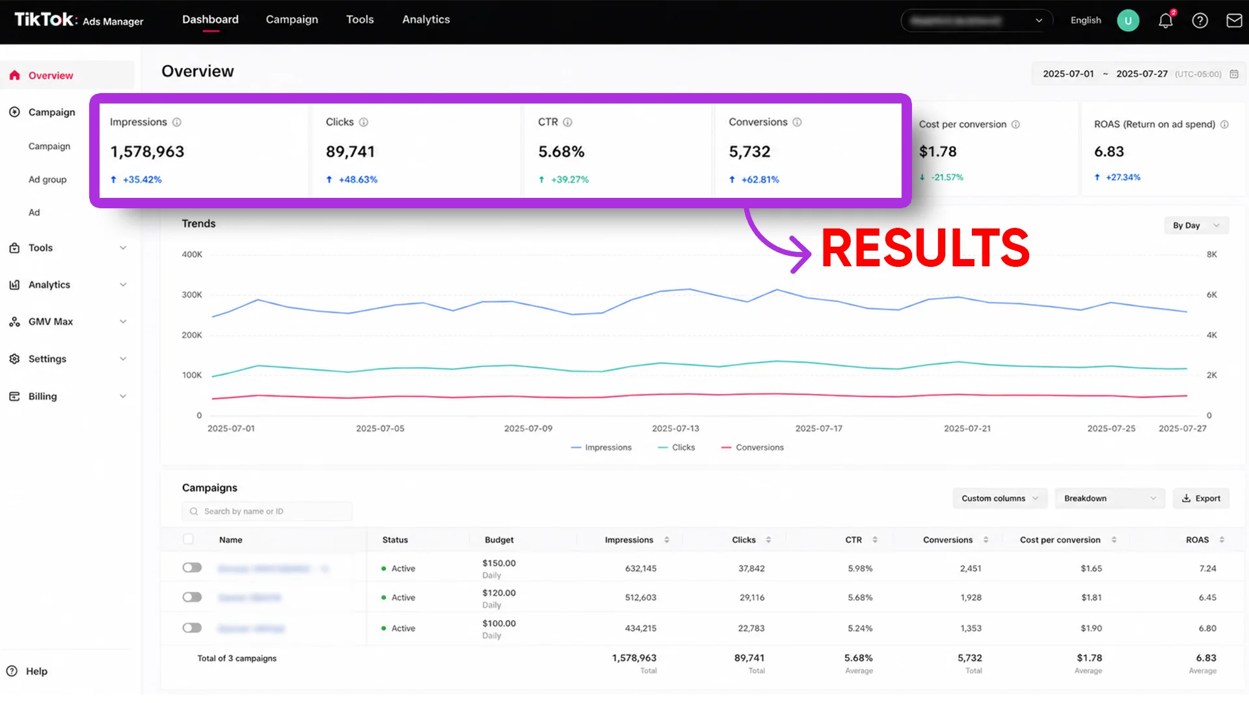Expand the Analytics sidebar section
This screenshot has width=1249, height=703.
[123, 285]
